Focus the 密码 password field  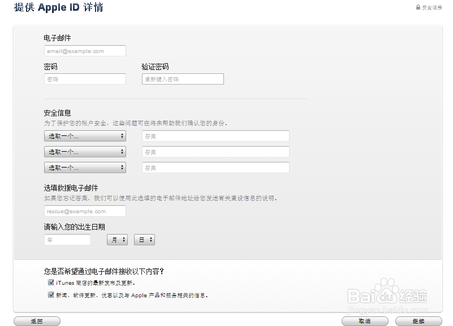tap(85, 79)
